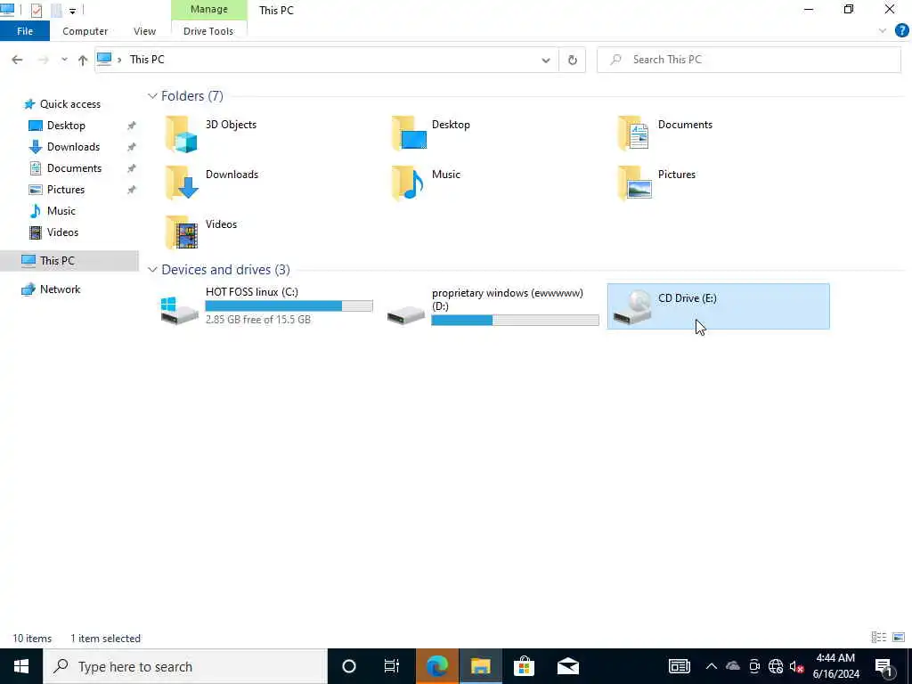Open the Windows Start menu

[x=21, y=666]
